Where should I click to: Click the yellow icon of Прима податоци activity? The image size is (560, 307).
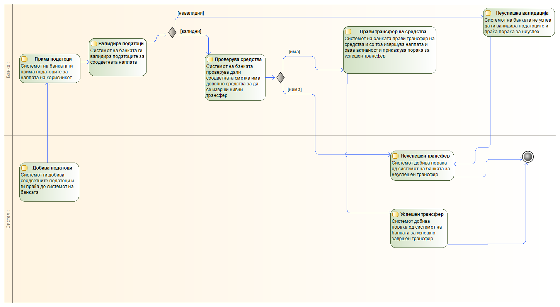tap(24, 59)
